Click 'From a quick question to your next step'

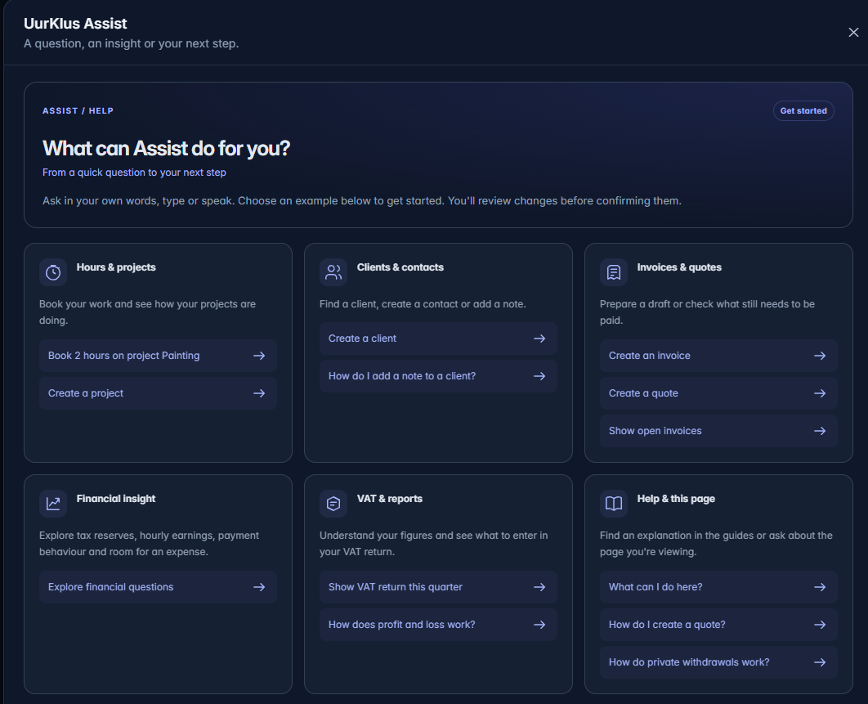tap(135, 173)
